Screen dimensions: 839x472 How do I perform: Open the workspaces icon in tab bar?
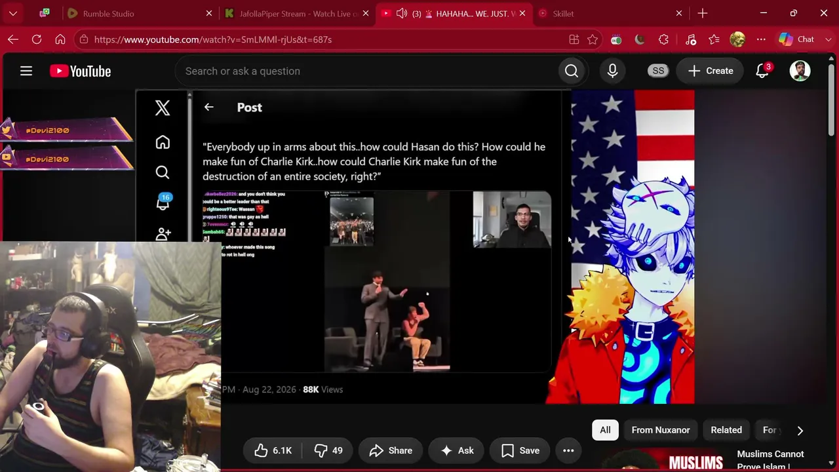tap(45, 13)
